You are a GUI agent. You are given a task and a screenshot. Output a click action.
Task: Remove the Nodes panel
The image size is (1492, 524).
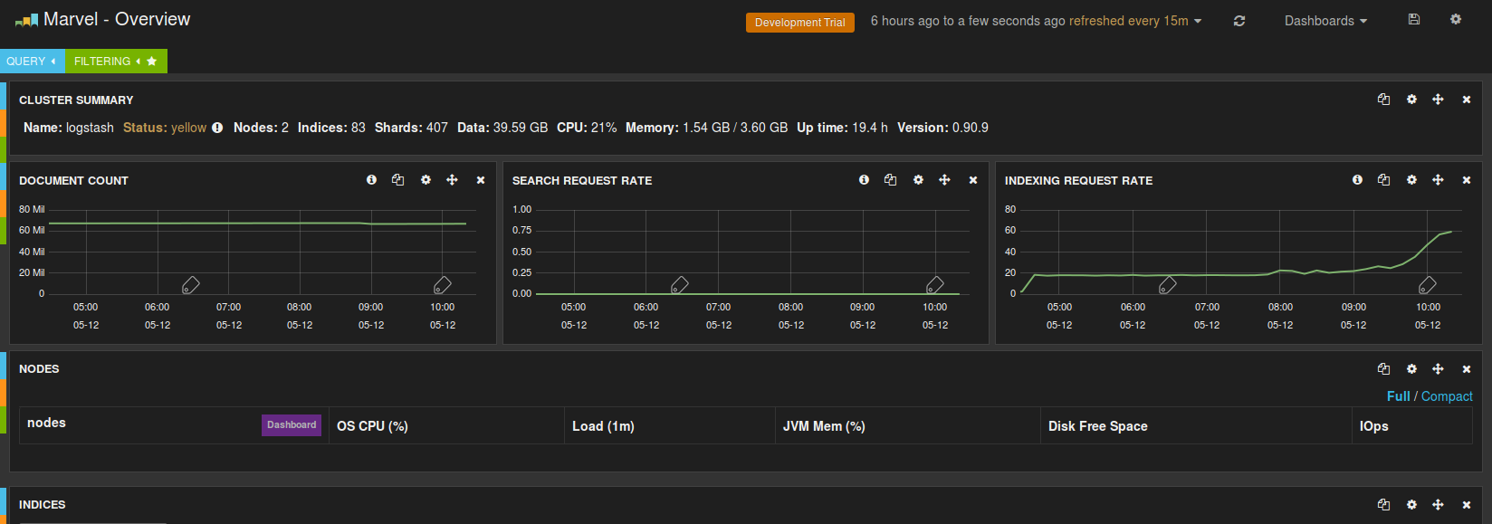coord(1467,369)
